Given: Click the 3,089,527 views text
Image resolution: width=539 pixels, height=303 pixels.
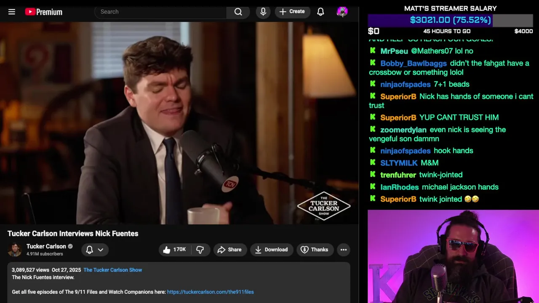Looking at the screenshot, I should tap(30, 270).
